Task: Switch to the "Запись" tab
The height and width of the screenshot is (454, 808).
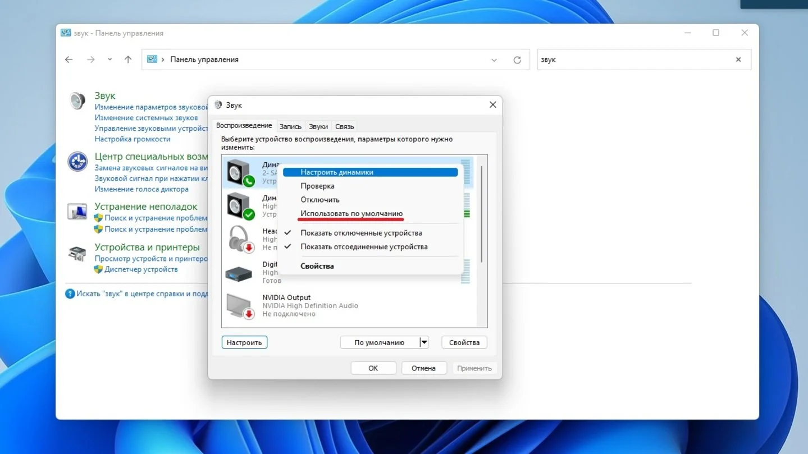Action: (290, 126)
